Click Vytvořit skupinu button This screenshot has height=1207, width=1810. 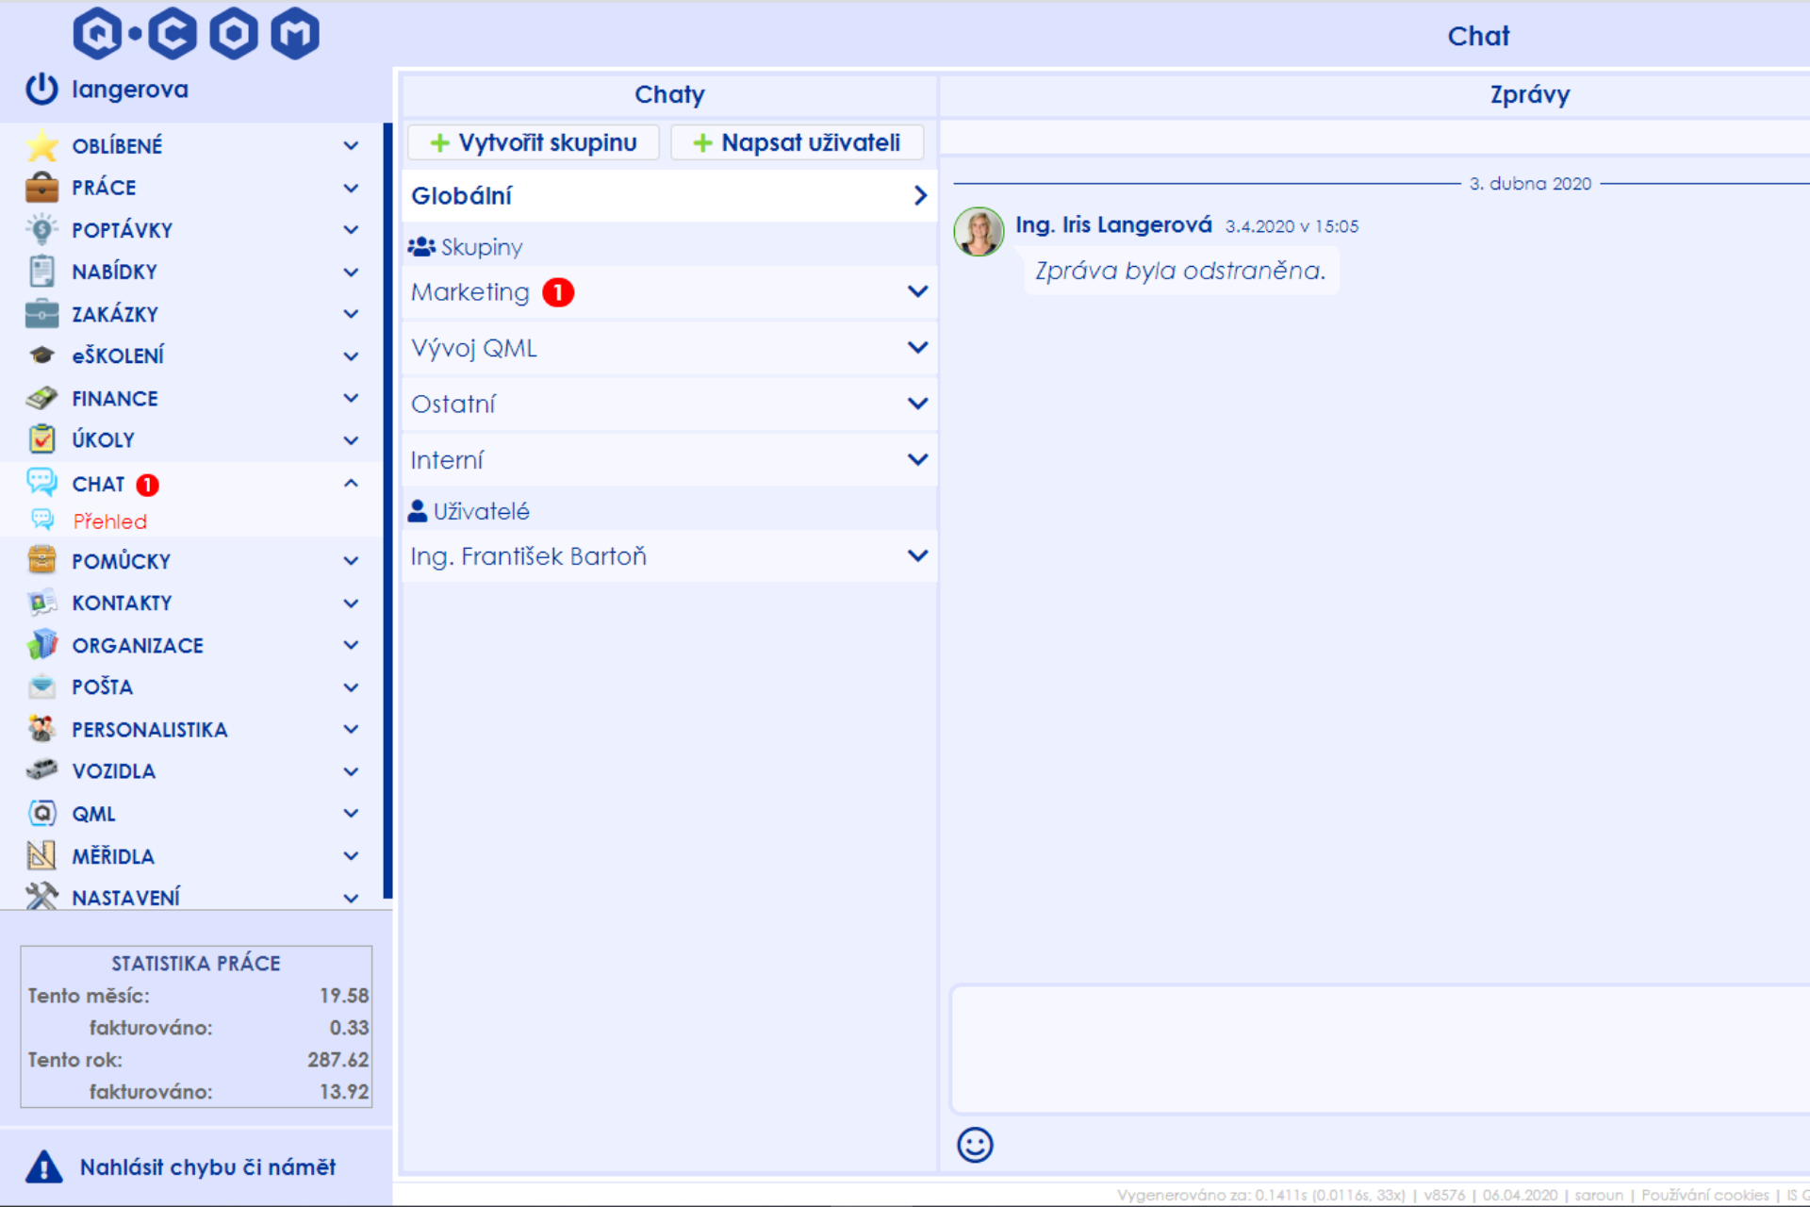(532, 141)
